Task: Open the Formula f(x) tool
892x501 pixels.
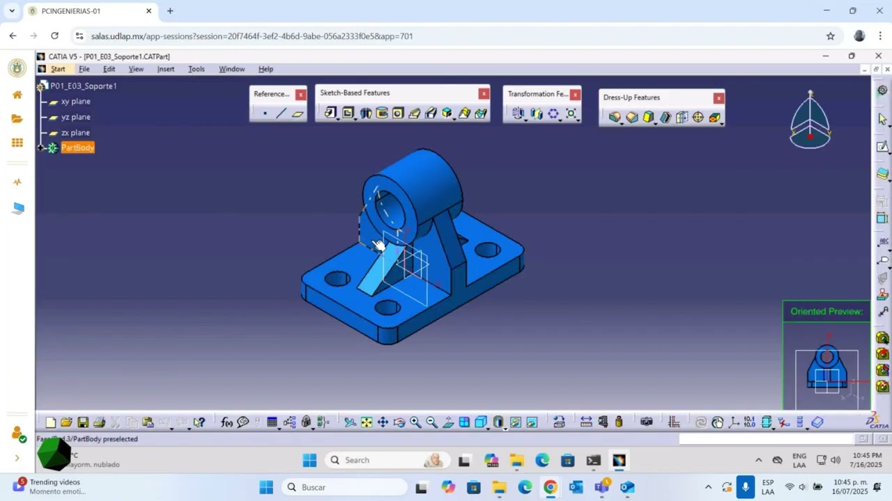Action: pyautogui.click(x=226, y=422)
